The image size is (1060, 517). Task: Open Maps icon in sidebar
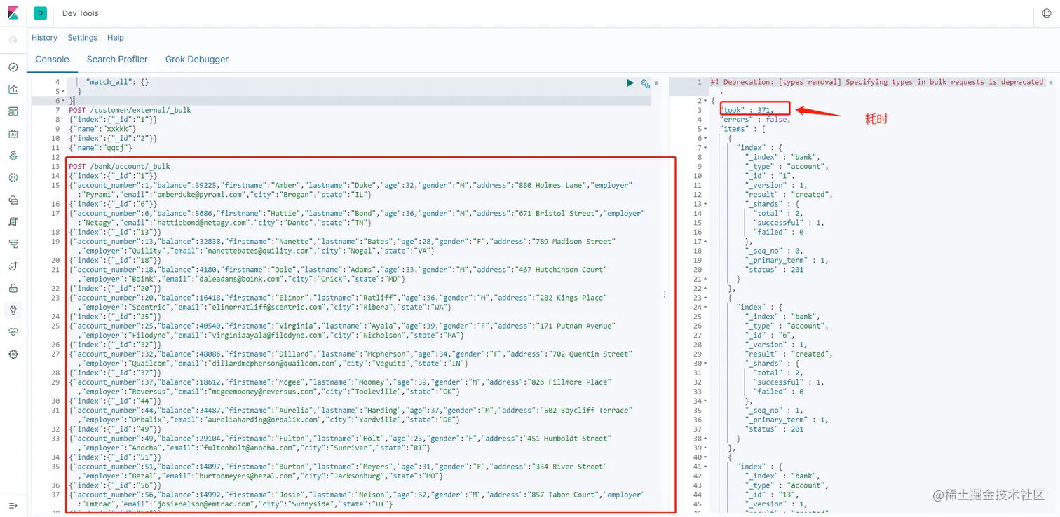[x=13, y=156]
